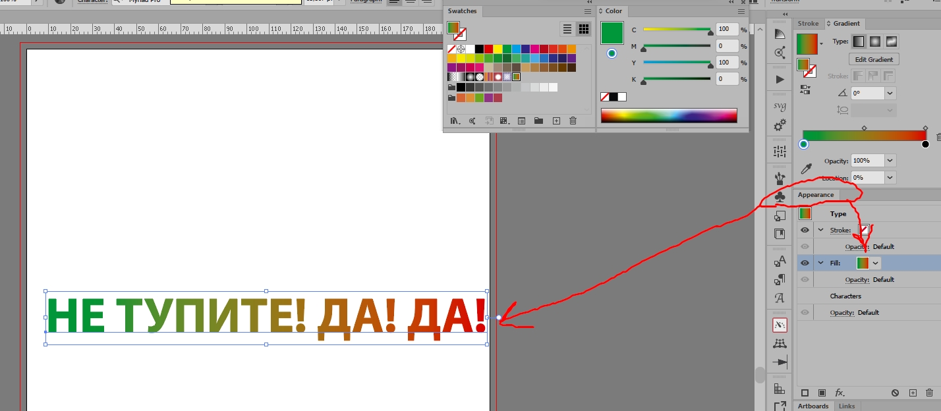The image size is (941, 411).
Task: Click the Stroke label link in Appearance
Action: 840,230
